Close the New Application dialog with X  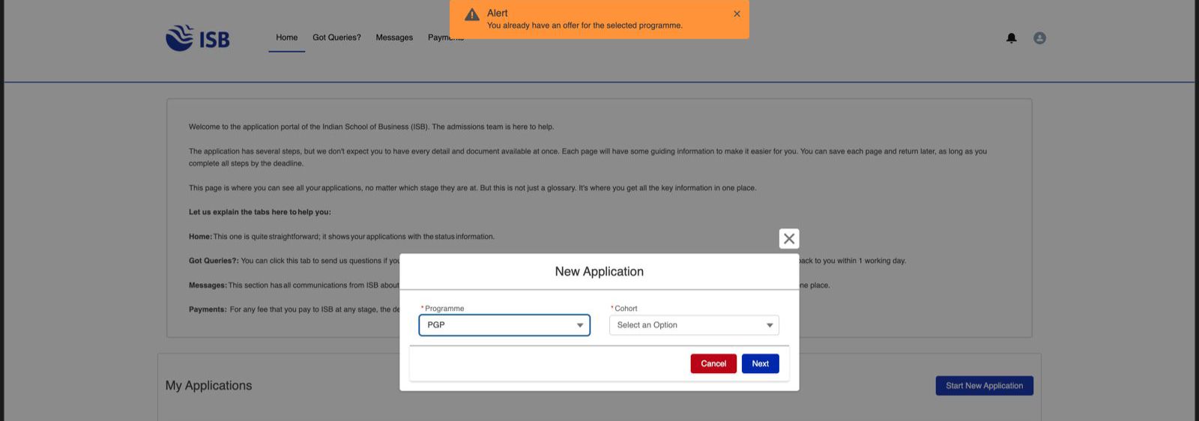point(788,239)
